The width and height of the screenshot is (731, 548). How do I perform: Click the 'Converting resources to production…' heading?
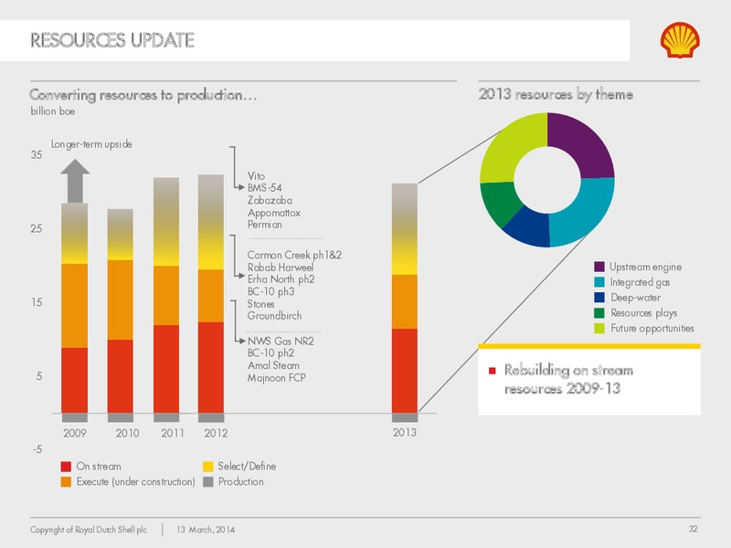pos(143,95)
